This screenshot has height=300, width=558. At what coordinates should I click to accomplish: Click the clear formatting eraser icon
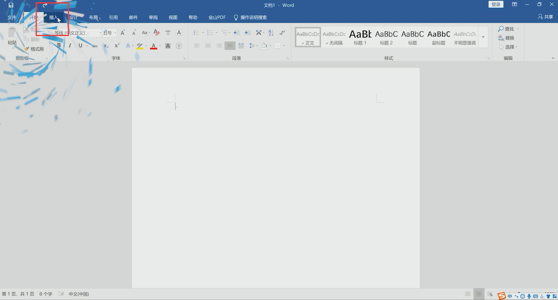[157, 33]
